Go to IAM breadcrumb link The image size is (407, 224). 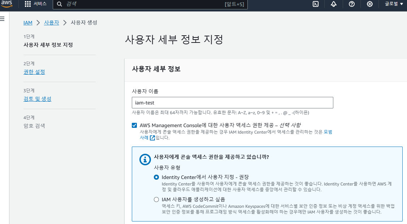28,23
